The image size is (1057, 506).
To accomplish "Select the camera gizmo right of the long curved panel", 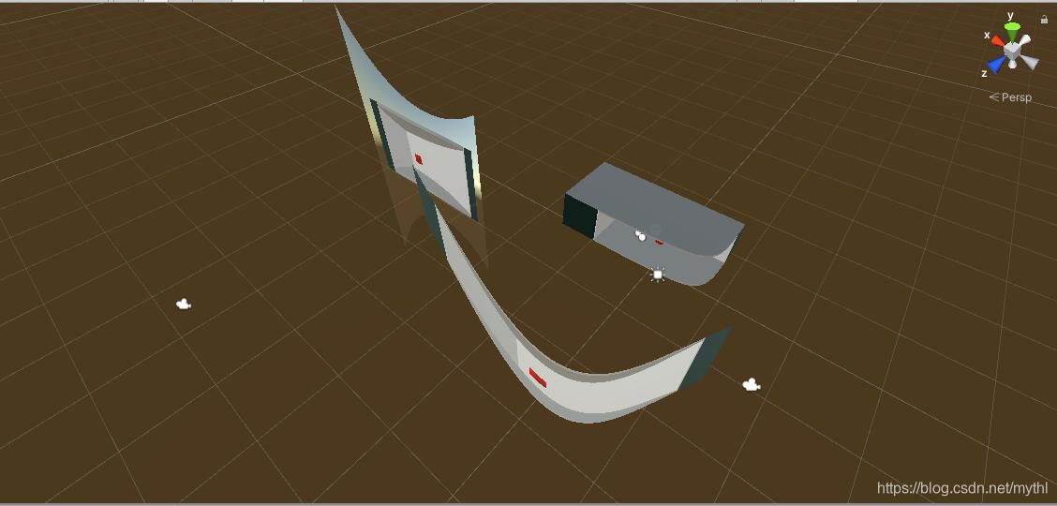I will [x=751, y=385].
